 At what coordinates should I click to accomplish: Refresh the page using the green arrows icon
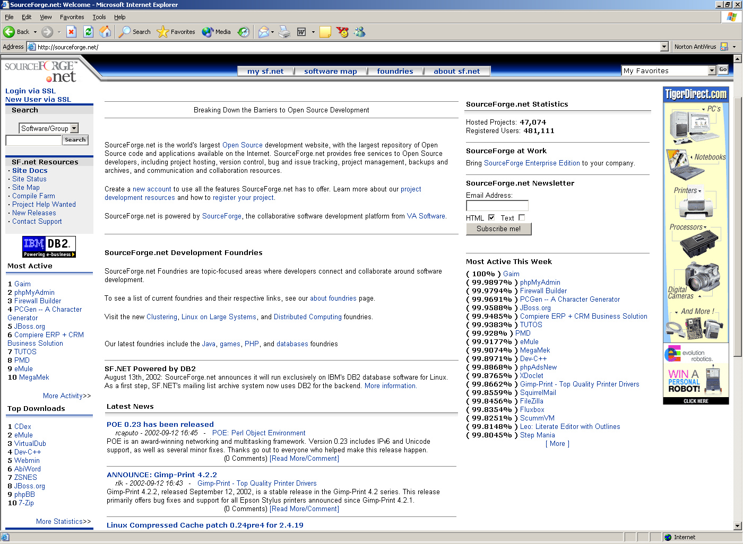[x=89, y=32]
